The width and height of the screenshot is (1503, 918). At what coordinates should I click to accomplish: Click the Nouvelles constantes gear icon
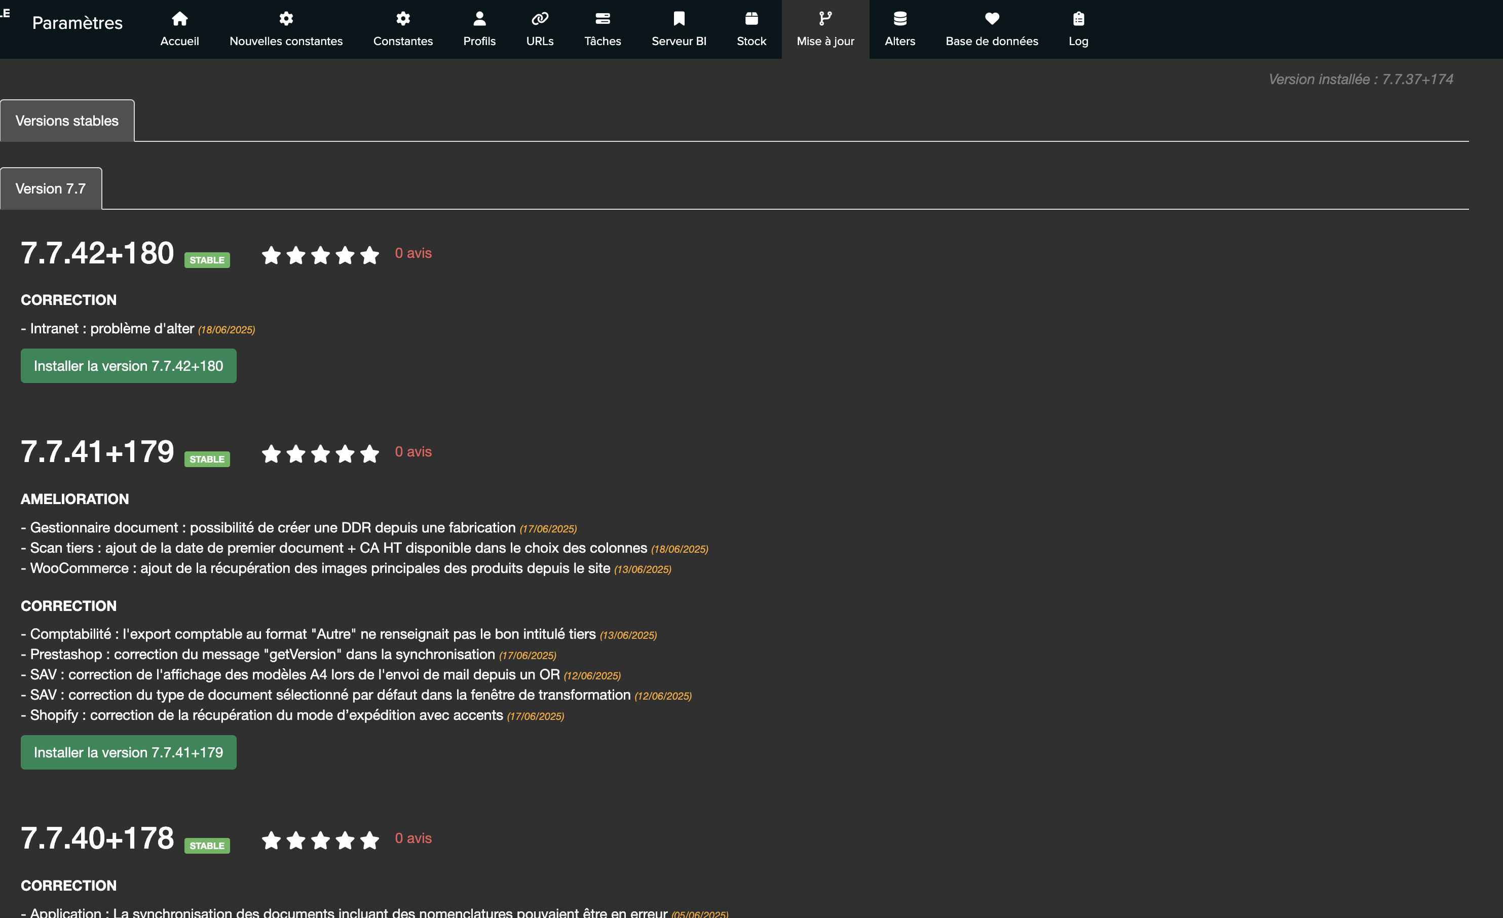click(x=286, y=19)
